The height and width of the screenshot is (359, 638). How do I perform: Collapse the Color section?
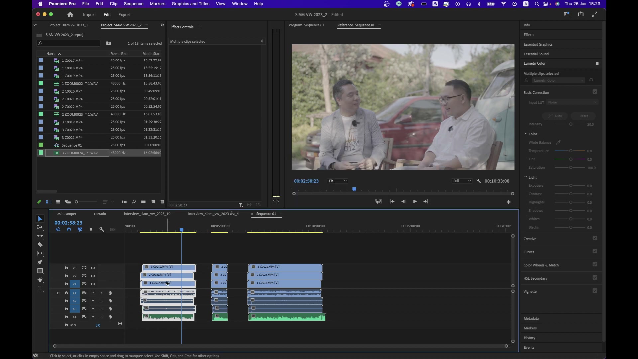click(526, 134)
